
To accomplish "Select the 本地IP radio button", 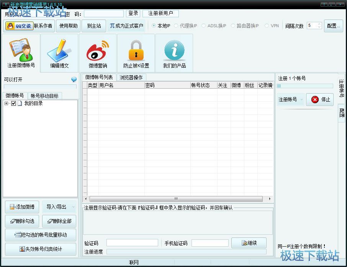I will [x=154, y=26].
